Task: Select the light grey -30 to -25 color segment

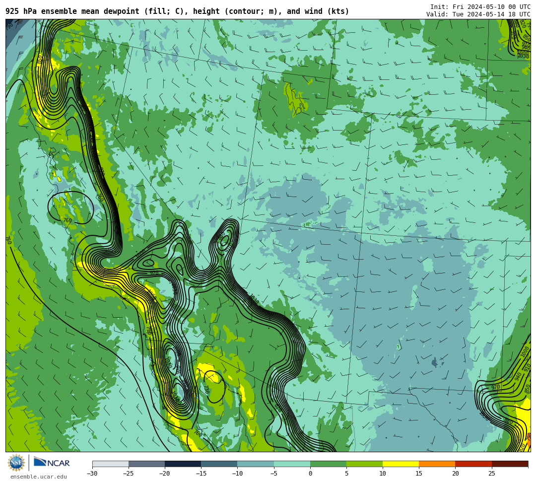Action: (x=110, y=464)
